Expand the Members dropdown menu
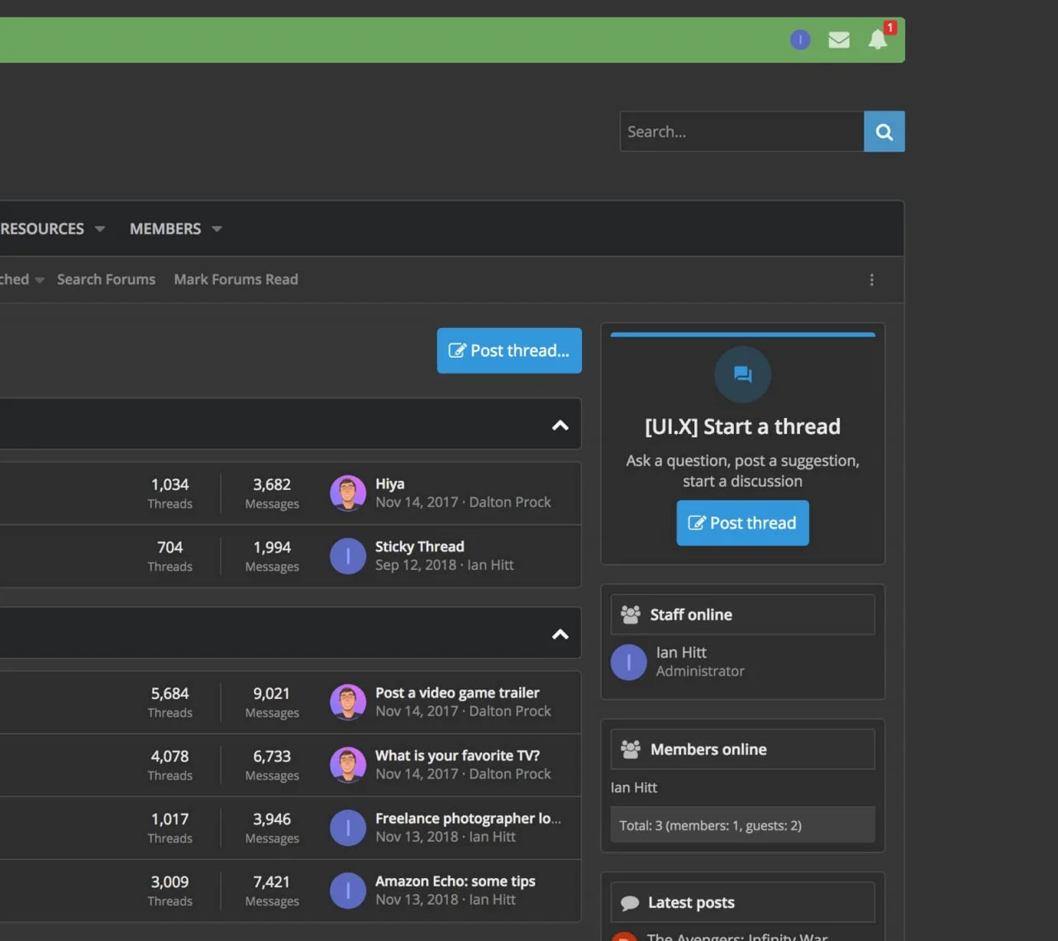The width and height of the screenshot is (1058, 941). (217, 229)
